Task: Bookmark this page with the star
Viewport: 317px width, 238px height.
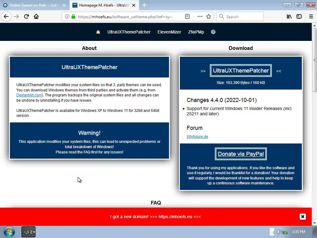Action: (x=209, y=17)
